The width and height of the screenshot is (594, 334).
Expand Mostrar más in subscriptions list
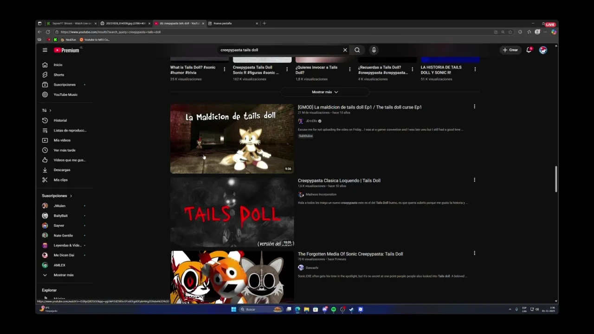pos(64,275)
